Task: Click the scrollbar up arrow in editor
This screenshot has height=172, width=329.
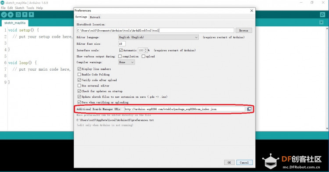Action: (x=327, y=29)
